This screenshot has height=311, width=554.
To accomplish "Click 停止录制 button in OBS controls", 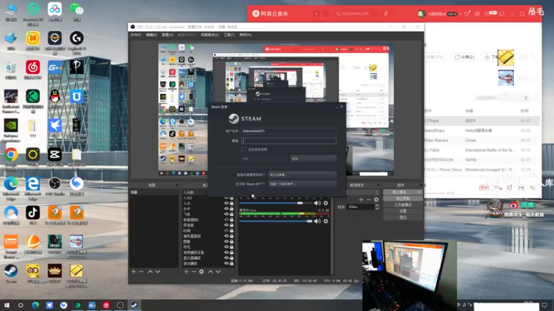I will 403,198.
